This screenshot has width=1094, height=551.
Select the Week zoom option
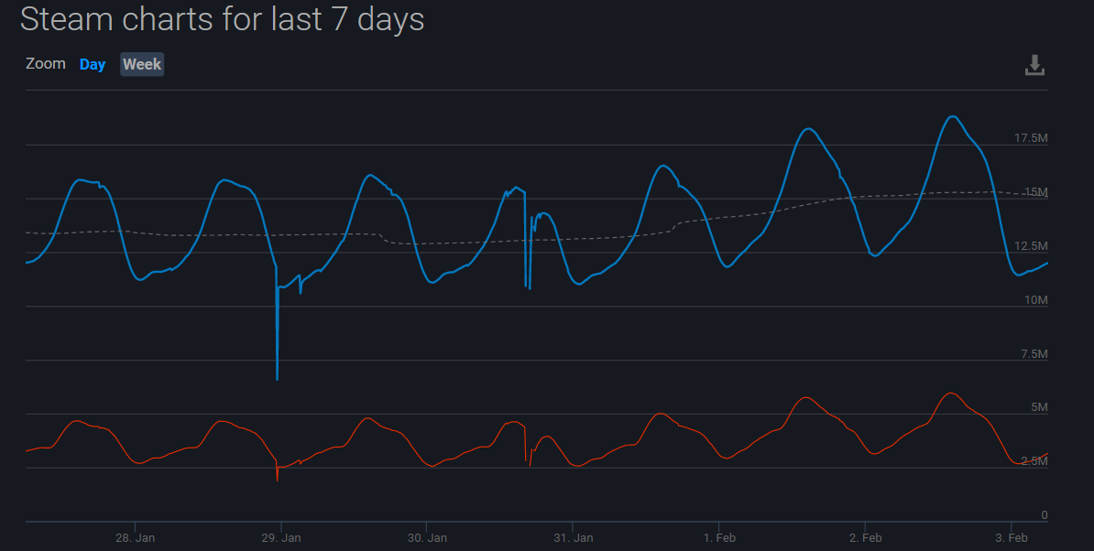142,64
